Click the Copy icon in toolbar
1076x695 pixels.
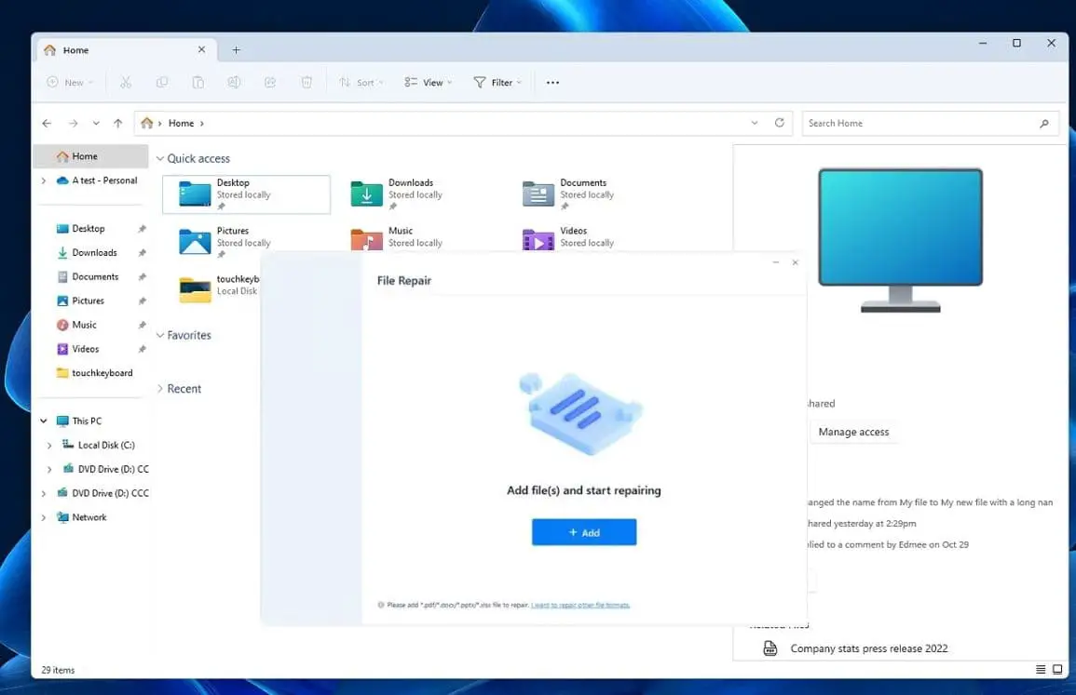[x=162, y=82]
